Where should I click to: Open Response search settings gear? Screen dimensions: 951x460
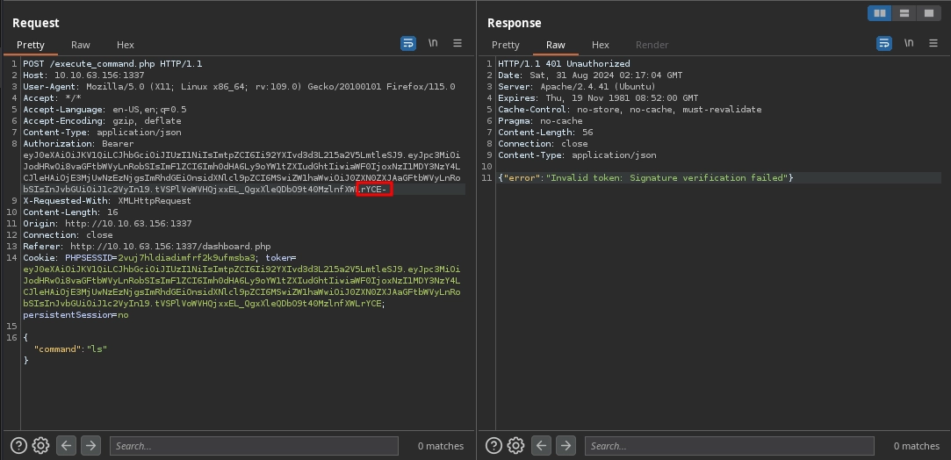click(x=515, y=446)
